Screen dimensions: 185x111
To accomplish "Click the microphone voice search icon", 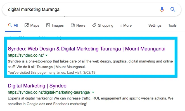I will 162,10.
